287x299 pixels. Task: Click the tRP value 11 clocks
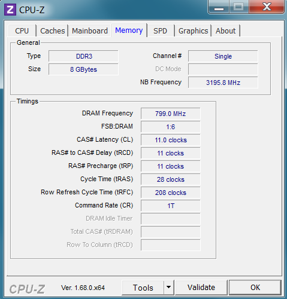pos(171,166)
